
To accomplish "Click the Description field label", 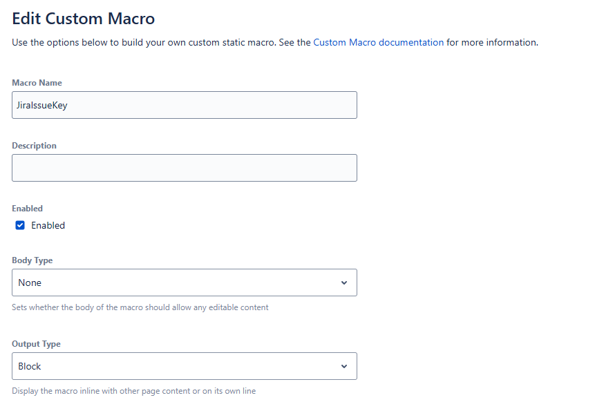I will point(34,146).
